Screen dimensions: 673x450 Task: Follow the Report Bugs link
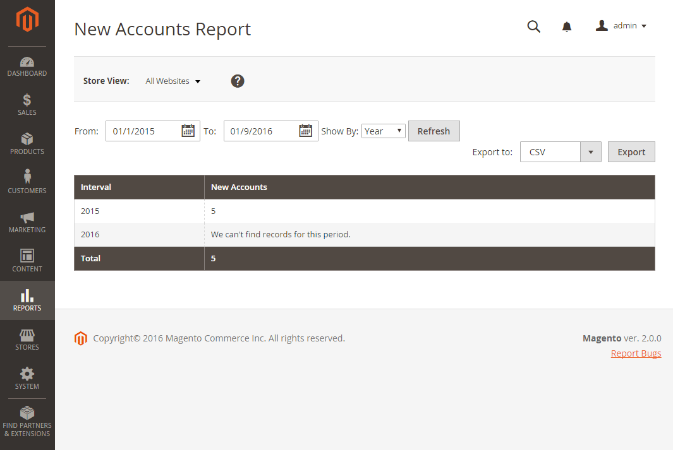click(636, 353)
